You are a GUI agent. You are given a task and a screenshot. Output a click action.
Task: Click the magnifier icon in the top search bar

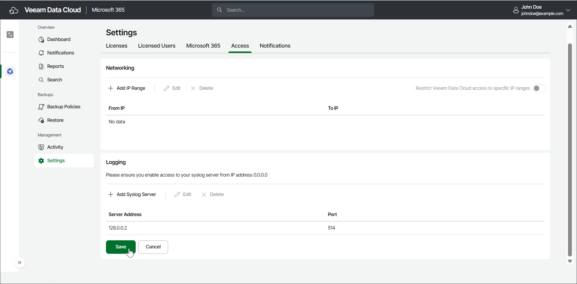click(x=219, y=10)
